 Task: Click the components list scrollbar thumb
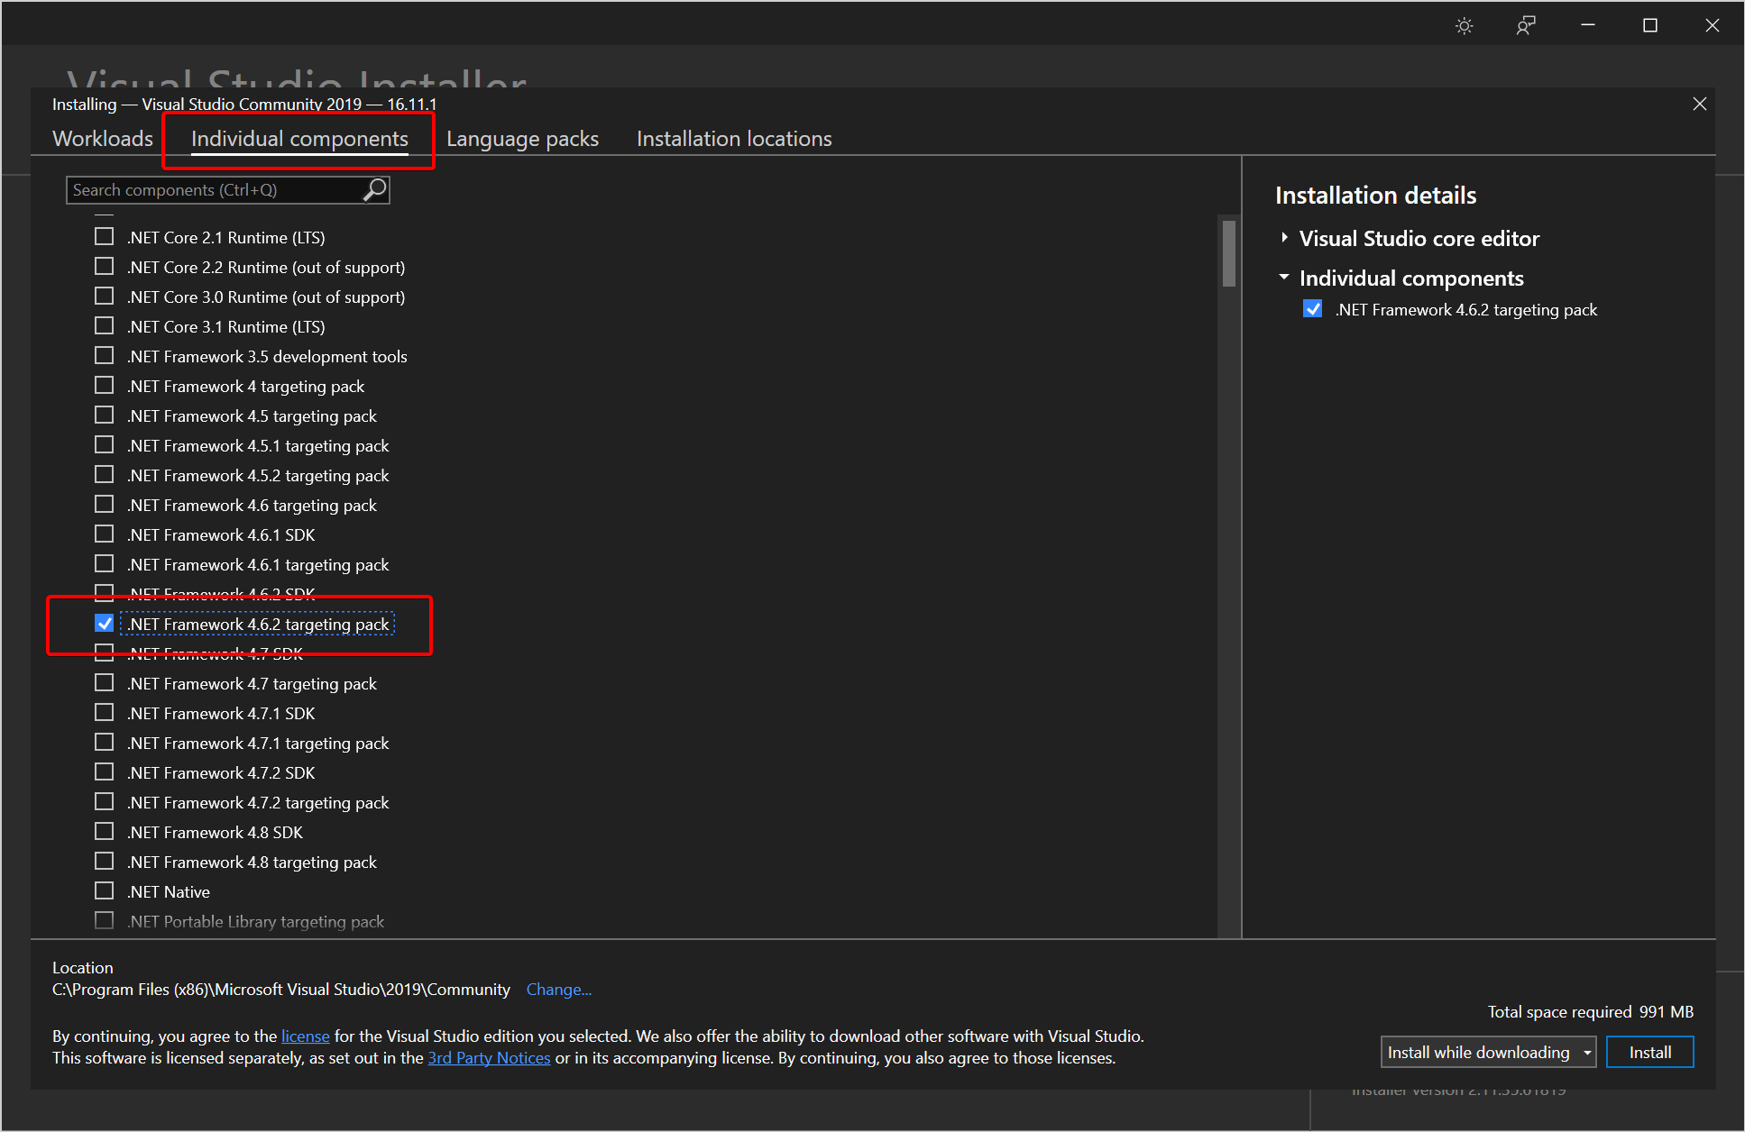click(x=1228, y=253)
